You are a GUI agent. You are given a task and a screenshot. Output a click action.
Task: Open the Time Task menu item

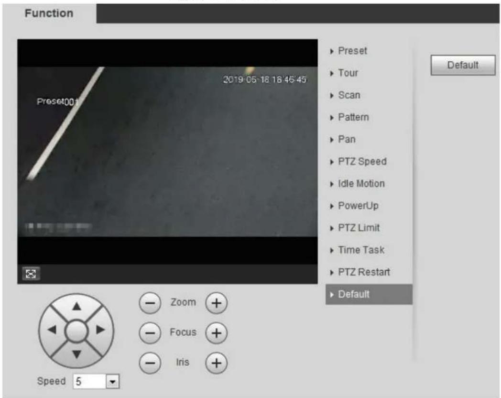point(369,250)
